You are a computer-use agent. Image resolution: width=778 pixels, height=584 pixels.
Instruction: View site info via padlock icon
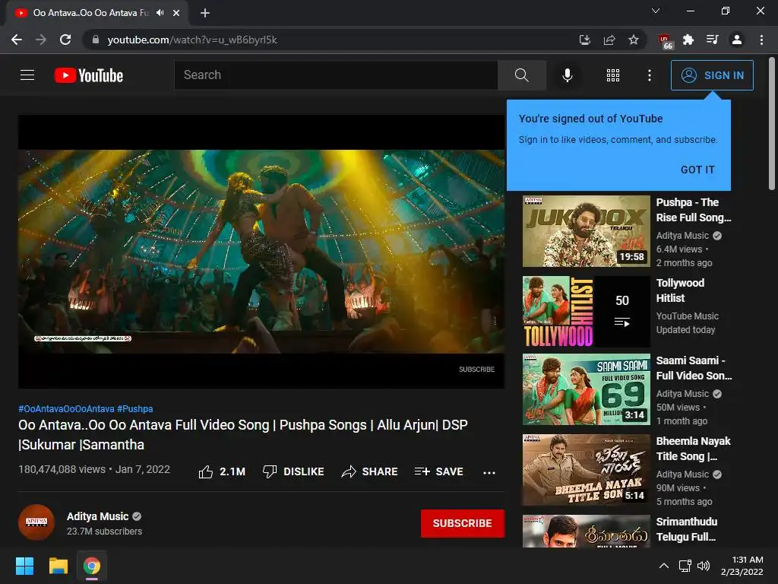(96, 40)
